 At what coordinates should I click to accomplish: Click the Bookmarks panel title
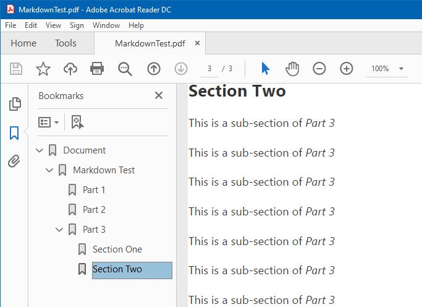(x=61, y=96)
